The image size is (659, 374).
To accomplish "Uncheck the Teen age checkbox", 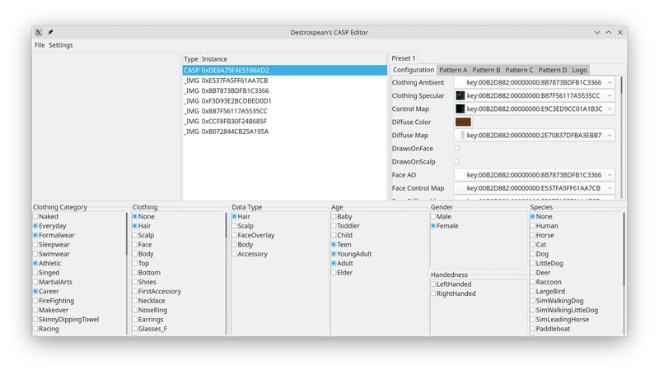I will click(x=334, y=244).
